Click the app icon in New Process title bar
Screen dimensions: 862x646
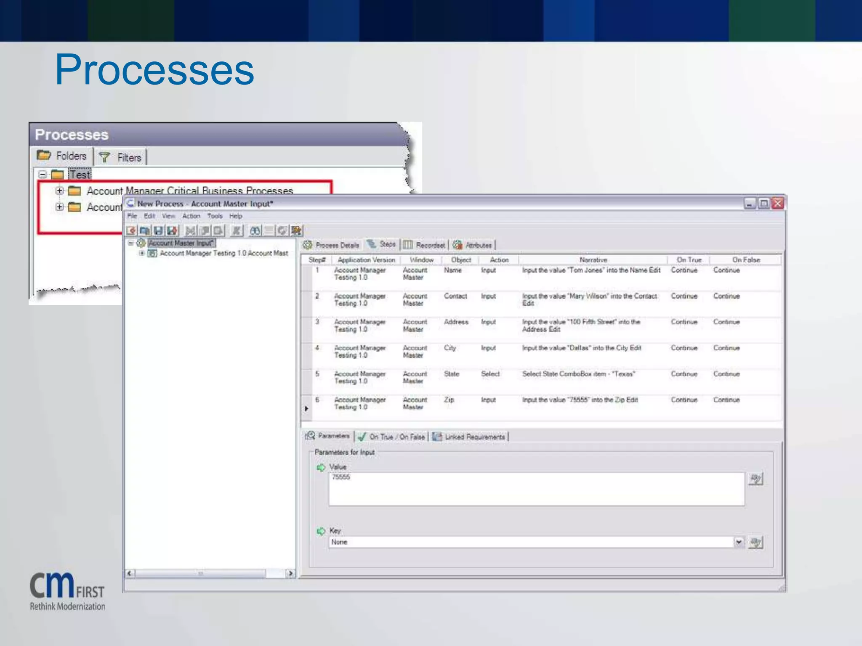[x=131, y=204]
